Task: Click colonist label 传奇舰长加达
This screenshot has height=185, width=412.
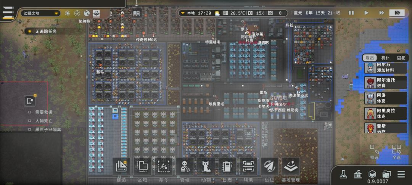Action: coord(146,40)
